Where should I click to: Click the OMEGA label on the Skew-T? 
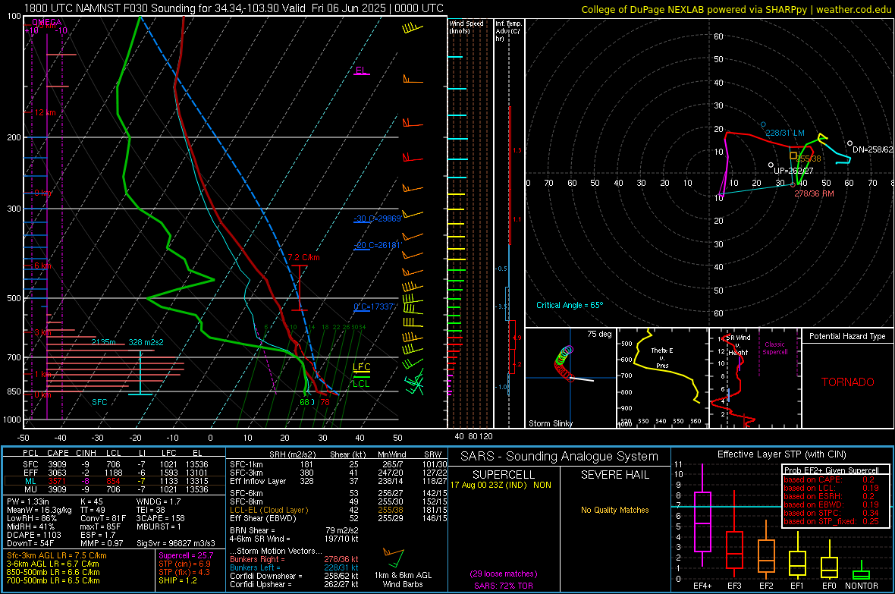(47, 22)
